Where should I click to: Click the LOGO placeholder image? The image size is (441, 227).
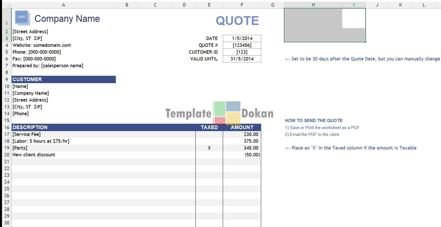click(22, 18)
